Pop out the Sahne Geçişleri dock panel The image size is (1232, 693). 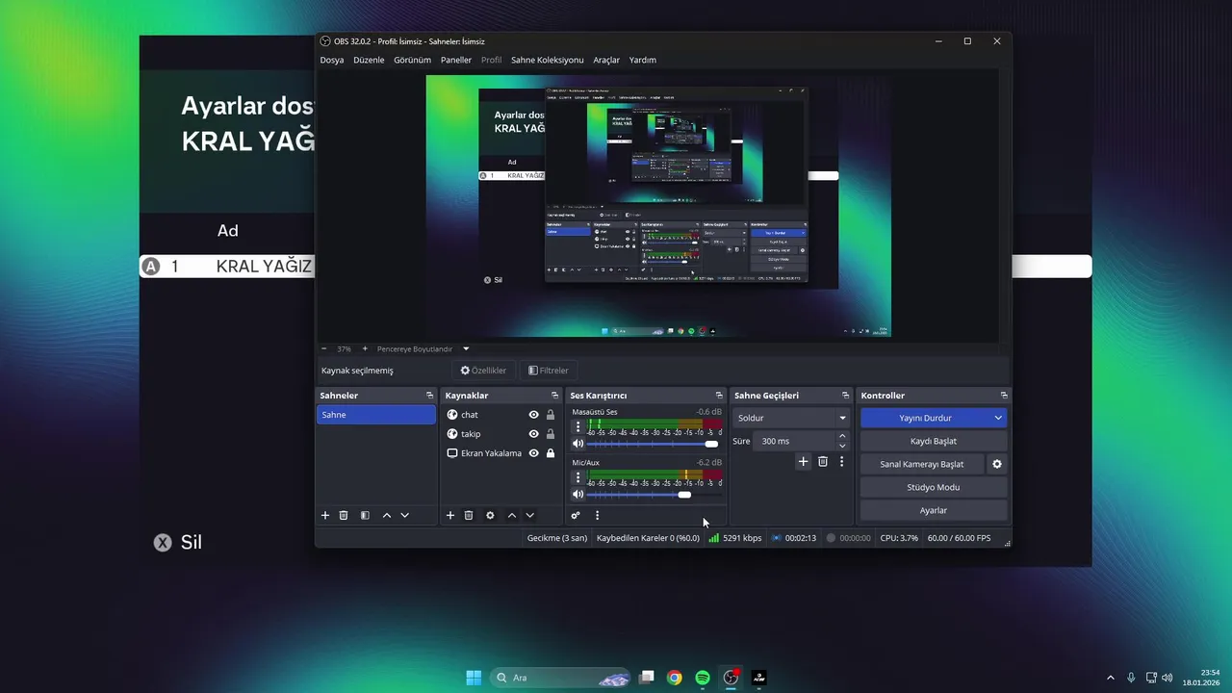(x=846, y=396)
